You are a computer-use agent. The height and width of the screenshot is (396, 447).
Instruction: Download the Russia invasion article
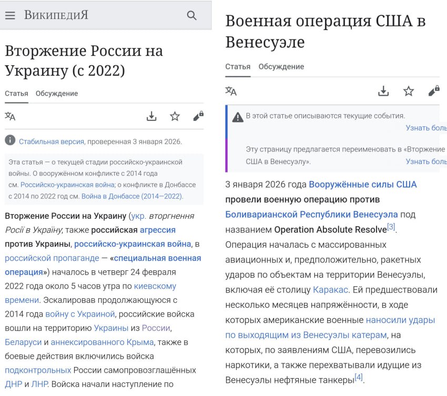pos(151,116)
